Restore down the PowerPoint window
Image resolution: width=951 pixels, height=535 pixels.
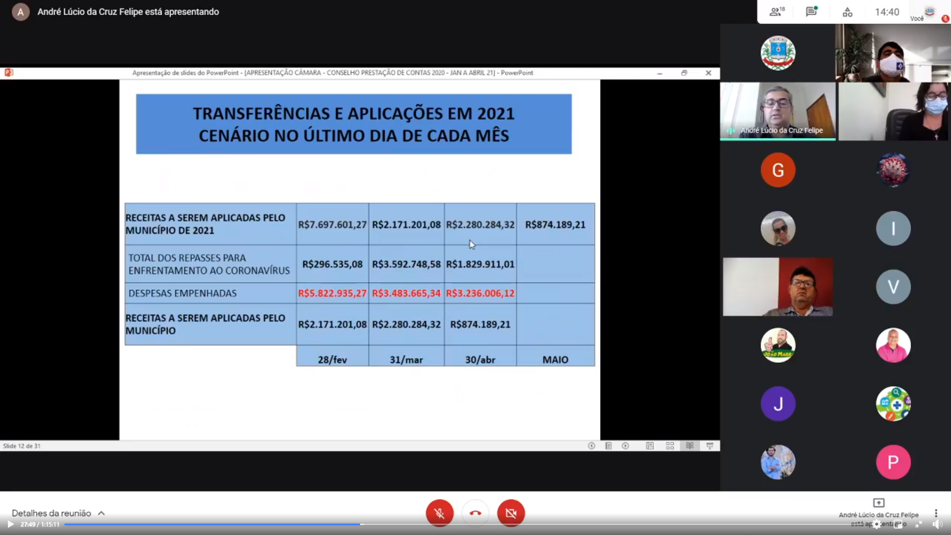(x=684, y=73)
